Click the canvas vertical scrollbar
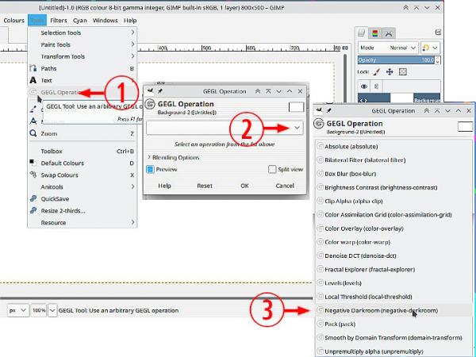 (x=345, y=79)
